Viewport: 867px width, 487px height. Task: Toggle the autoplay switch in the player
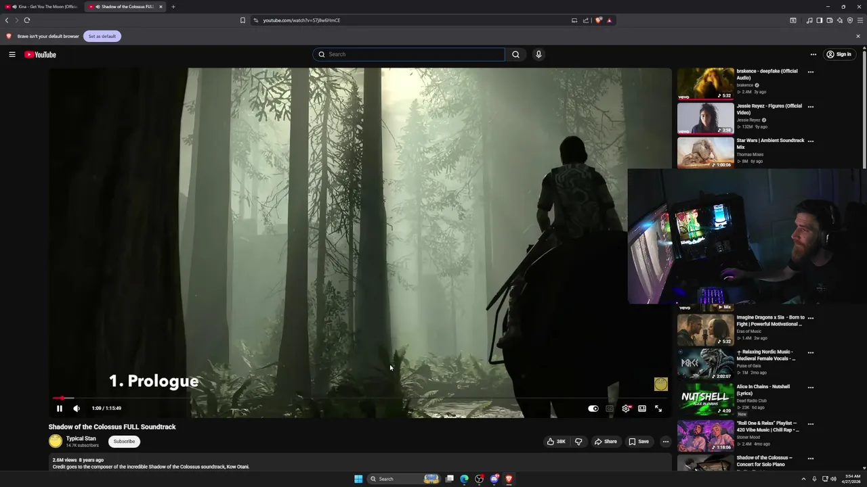(593, 409)
